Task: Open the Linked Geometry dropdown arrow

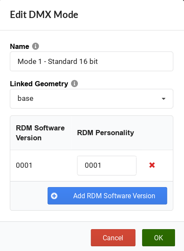Action: 163,99
